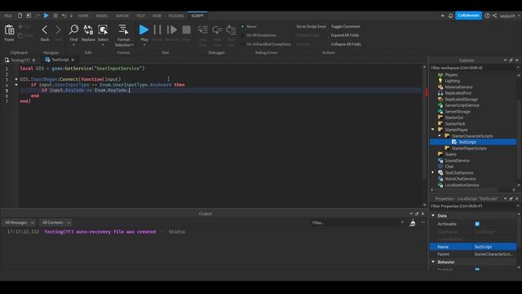The image size is (522, 294).
Task: Click Collapse All Folds
Action: tap(346, 44)
